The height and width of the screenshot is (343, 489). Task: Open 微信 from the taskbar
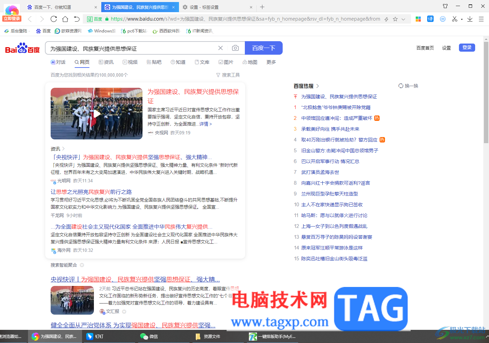[149, 336]
